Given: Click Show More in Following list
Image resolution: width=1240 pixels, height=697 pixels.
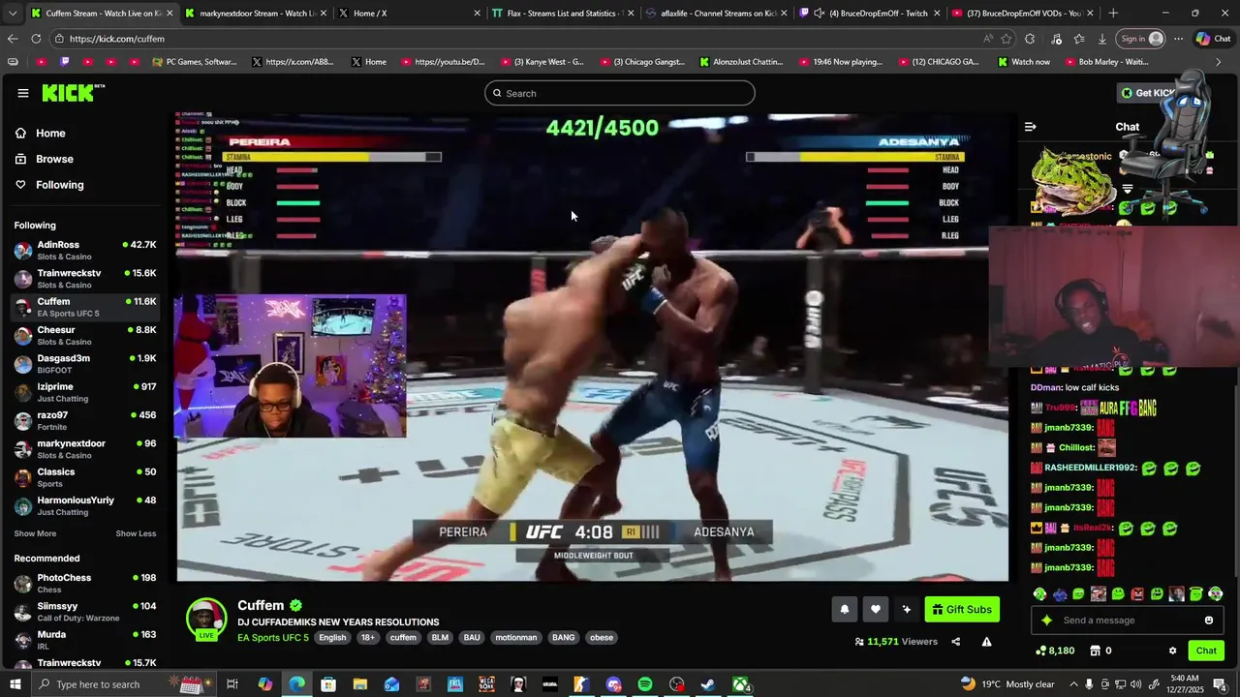Looking at the screenshot, I should coord(35,533).
